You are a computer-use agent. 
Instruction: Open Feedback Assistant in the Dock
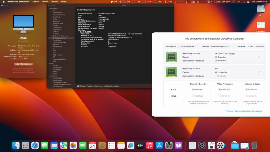[x=178, y=146]
